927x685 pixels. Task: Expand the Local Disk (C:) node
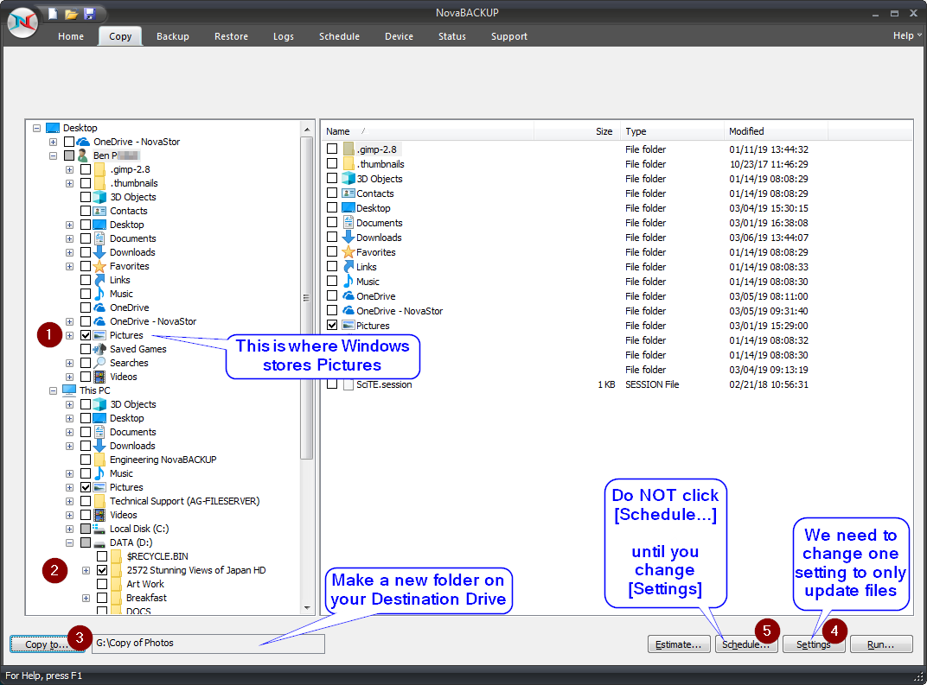pyautogui.click(x=70, y=530)
